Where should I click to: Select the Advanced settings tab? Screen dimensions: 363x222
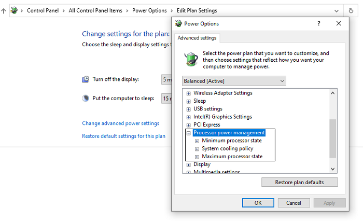click(x=197, y=38)
